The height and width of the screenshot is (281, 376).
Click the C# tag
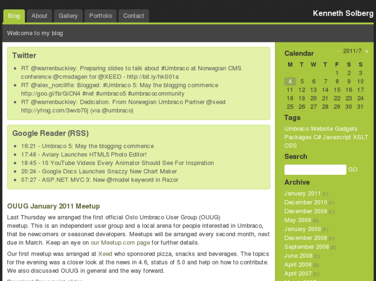tap(317, 137)
